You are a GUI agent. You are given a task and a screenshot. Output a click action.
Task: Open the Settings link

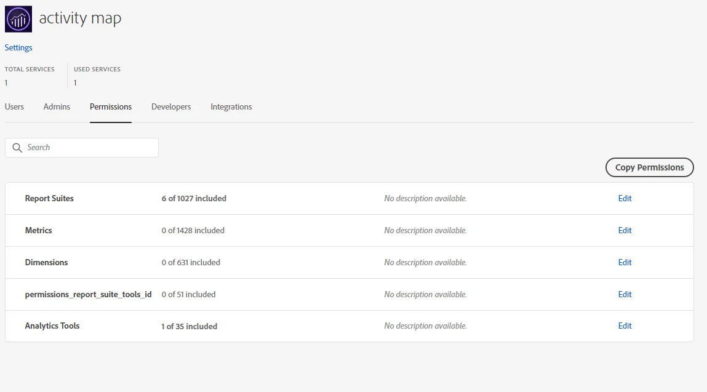pos(18,47)
